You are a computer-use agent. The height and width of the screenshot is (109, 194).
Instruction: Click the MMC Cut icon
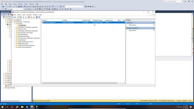(24, 17)
